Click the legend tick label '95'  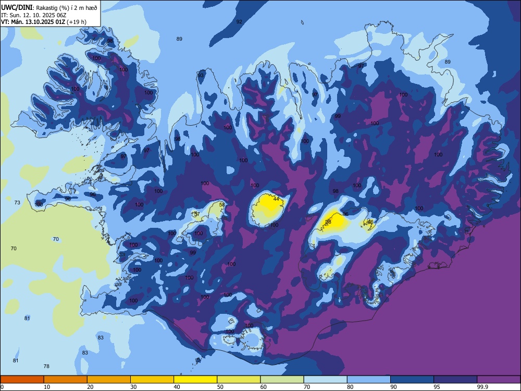coord(437,387)
